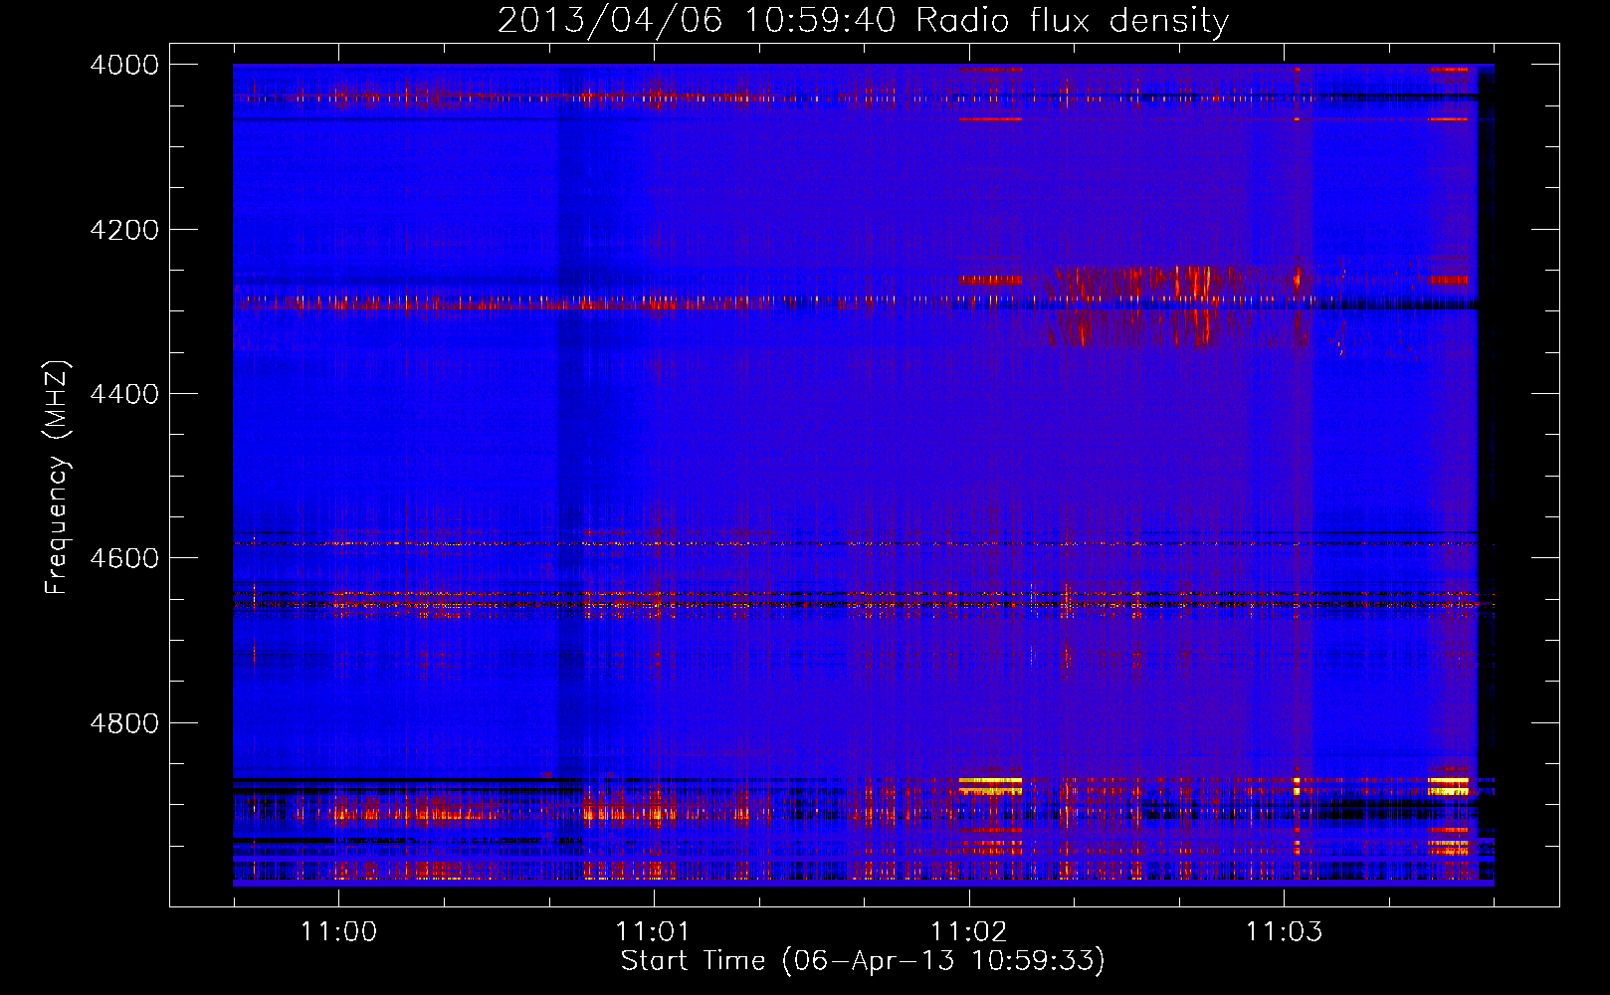The width and height of the screenshot is (1610, 995).
Task: Click the 'Start Time (06-Apr-13 10:59:33)' axis title
Action: coord(863,961)
